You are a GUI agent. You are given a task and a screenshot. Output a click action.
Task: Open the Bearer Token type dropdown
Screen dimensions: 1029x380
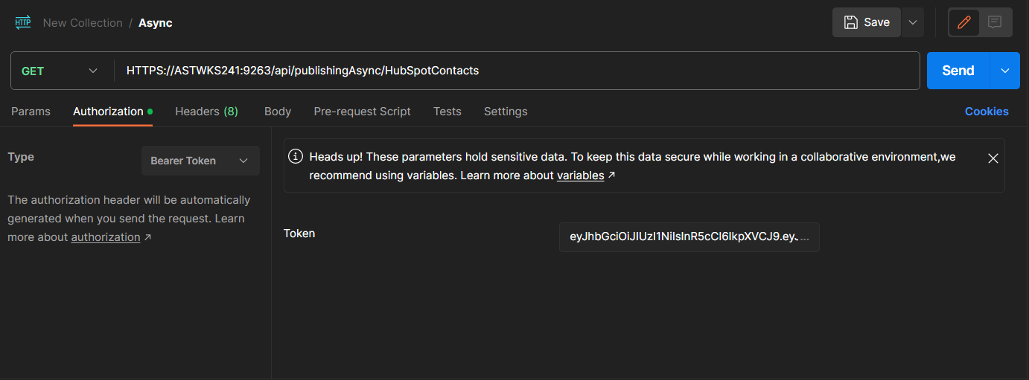tap(200, 161)
